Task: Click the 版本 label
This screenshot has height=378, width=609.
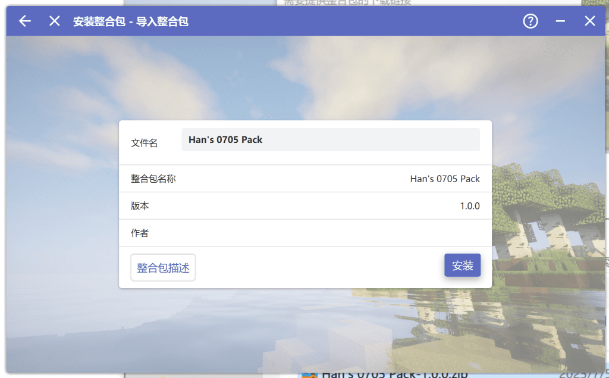Action: [x=140, y=206]
